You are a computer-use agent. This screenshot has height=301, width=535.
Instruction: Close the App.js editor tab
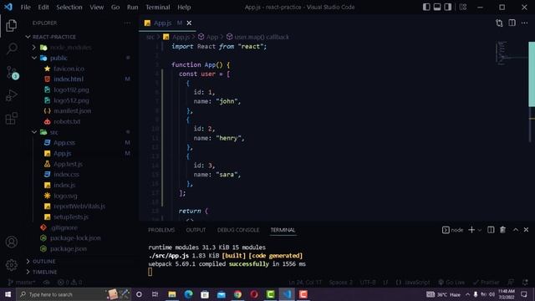189,23
